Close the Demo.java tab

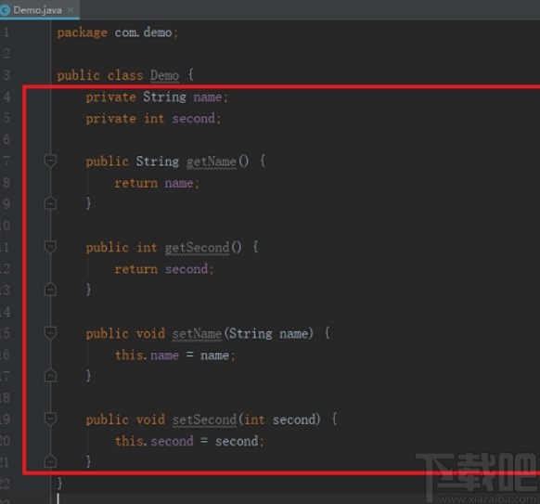71,10
